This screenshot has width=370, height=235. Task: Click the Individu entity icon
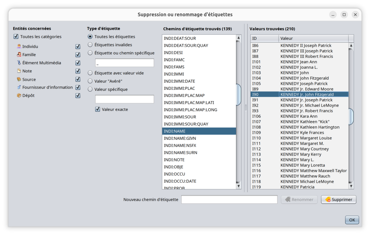[x=19, y=47]
